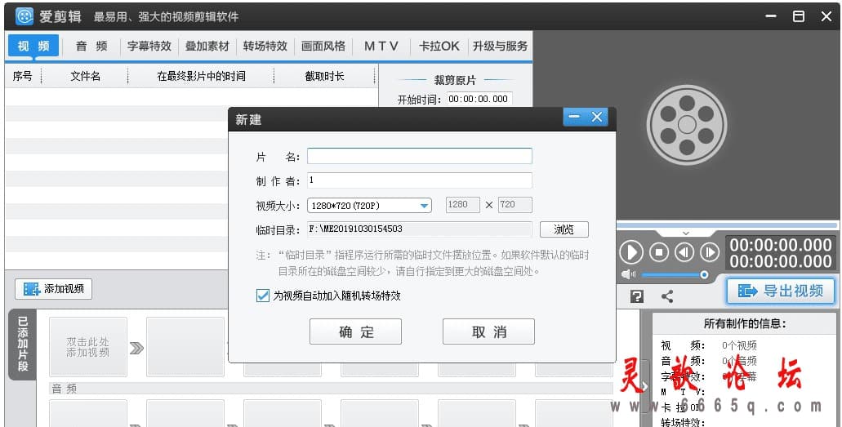The image size is (842, 427).
Task: Switch to 升级与服务 tab
Action: 500,47
